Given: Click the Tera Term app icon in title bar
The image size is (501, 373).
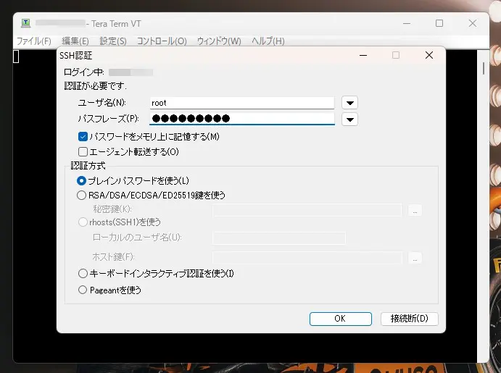Looking at the screenshot, I should coord(26,24).
